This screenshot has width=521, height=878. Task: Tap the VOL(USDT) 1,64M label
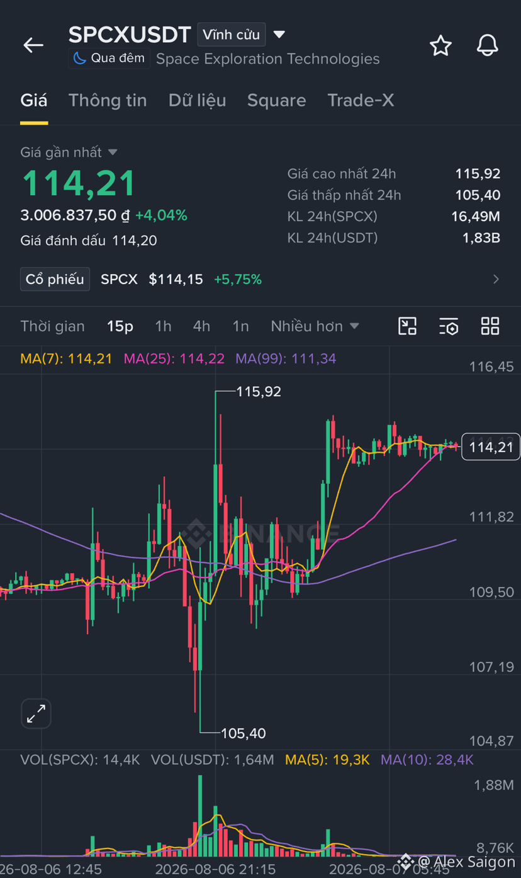point(213,760)
